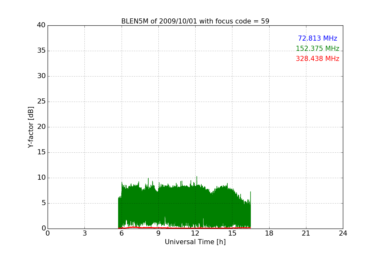
Task: Click x-axis tick label 0
Action: [48, 233]
